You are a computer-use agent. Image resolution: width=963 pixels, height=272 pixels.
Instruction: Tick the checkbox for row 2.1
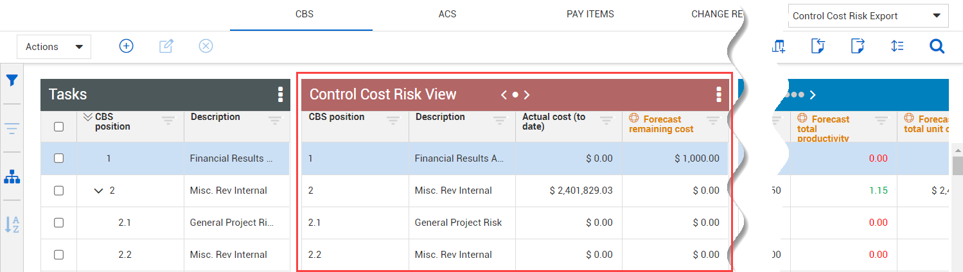(x=58, y=223)
